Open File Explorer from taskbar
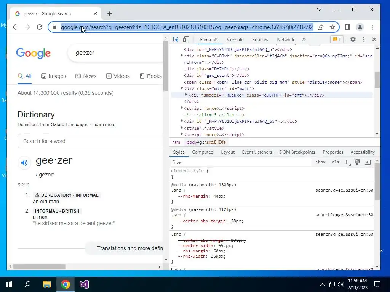This screenshot has height=292, width=390. click(x=46, y=284)
